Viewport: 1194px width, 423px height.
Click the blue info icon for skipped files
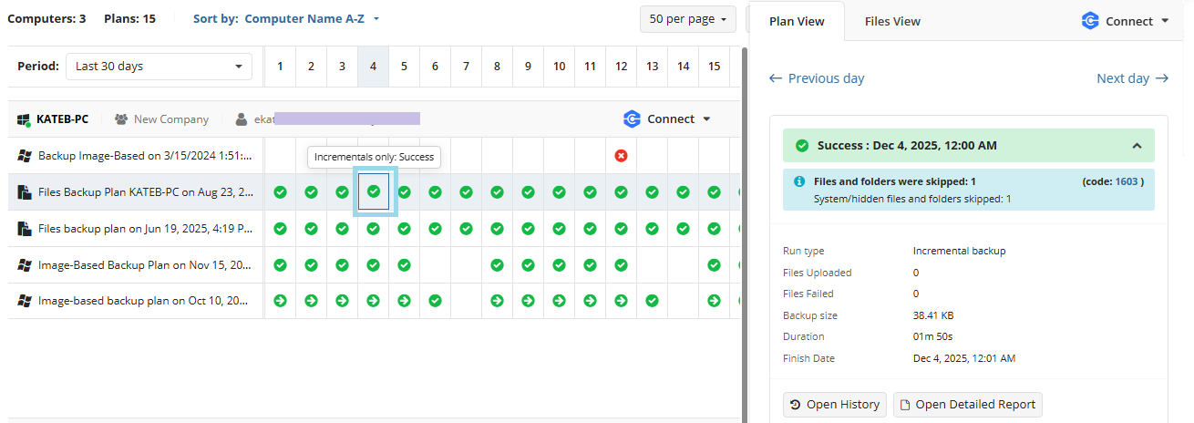point(799,181)
